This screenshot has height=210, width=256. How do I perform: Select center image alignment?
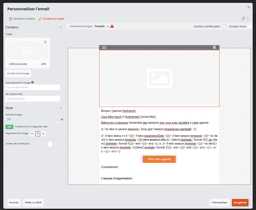(x=37, y=133)
